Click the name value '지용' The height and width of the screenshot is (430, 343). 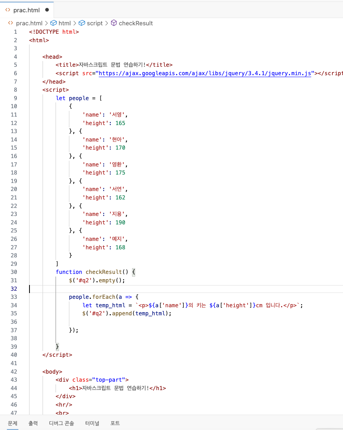[117, 214]
